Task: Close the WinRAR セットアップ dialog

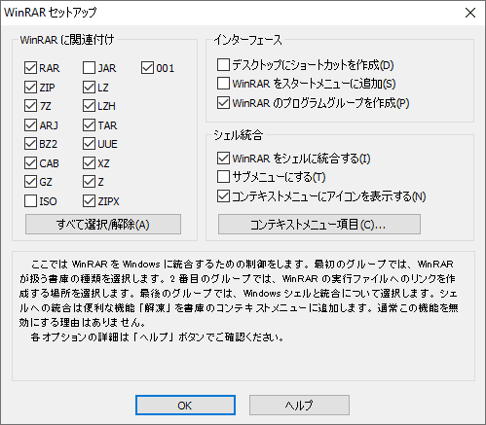Action: (x=470, y=13)
